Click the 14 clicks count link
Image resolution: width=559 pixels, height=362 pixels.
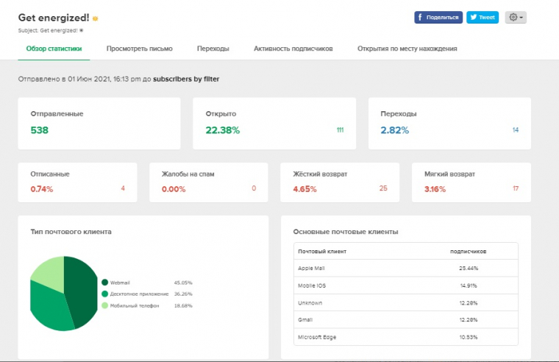[516, 130]
